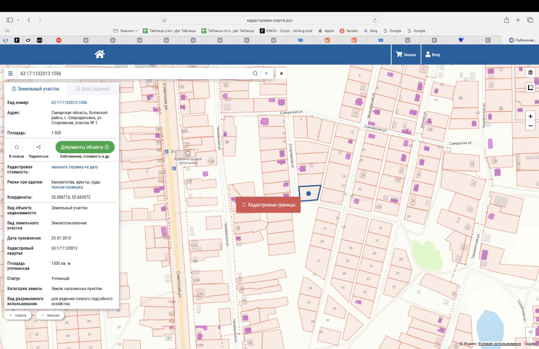
Task: Select the "Земельный участок" tab
Action: 35,89
